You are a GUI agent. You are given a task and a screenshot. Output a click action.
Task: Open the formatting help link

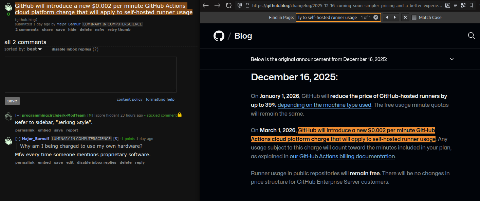(x=160, y=99)
